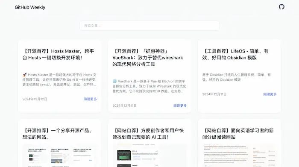Click the 2024年12月12日 date on first card
The height and width of the screenshot is (167, 299).
[35, 99]
